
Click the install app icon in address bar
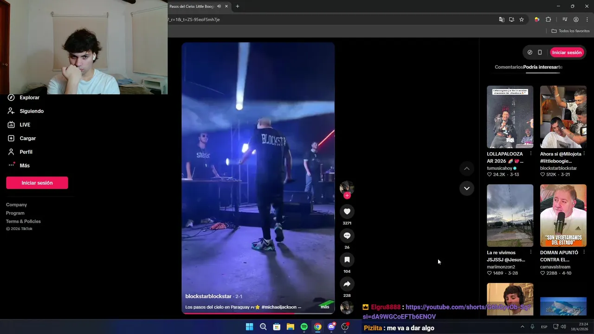pos(511,19)
